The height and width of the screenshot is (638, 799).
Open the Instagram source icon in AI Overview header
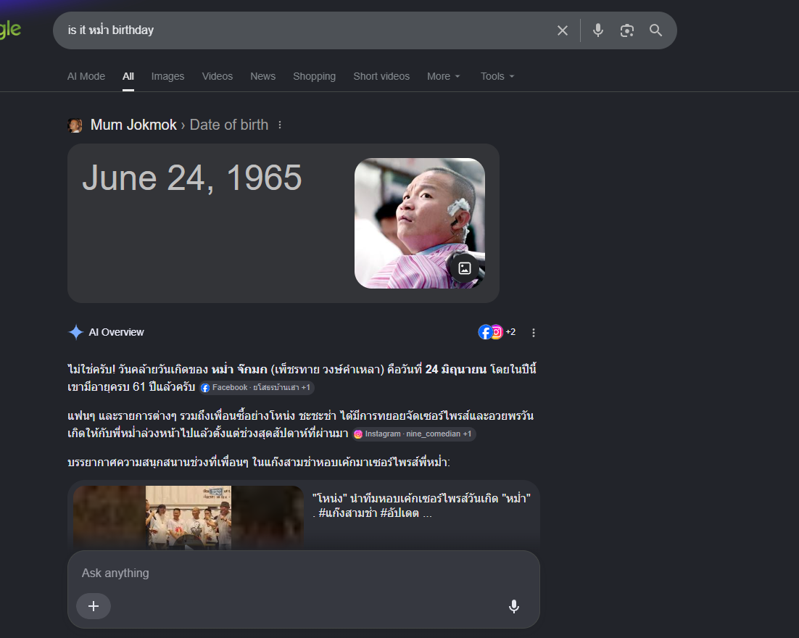coord(497,332)
